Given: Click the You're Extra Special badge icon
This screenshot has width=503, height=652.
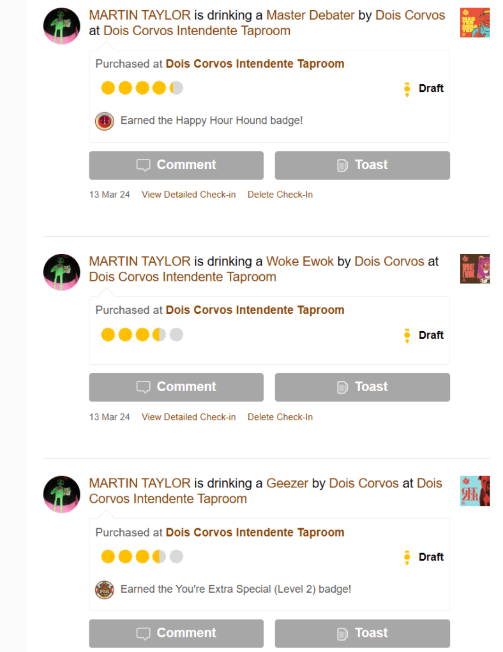Looking at the screenshot, I should pyautogui.click(x=104, y=589).
